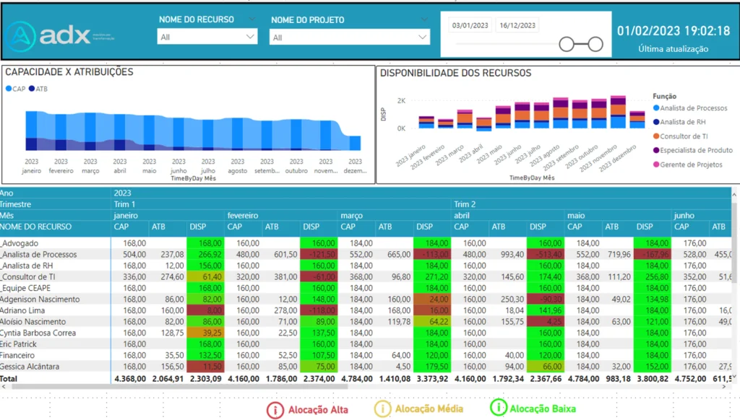Image resolution: width=740 pixels, height=420 pixels.
Task: Highlight Gerente de Projetos in the legend
Action: pyautogui.click(x=656, y=165)
